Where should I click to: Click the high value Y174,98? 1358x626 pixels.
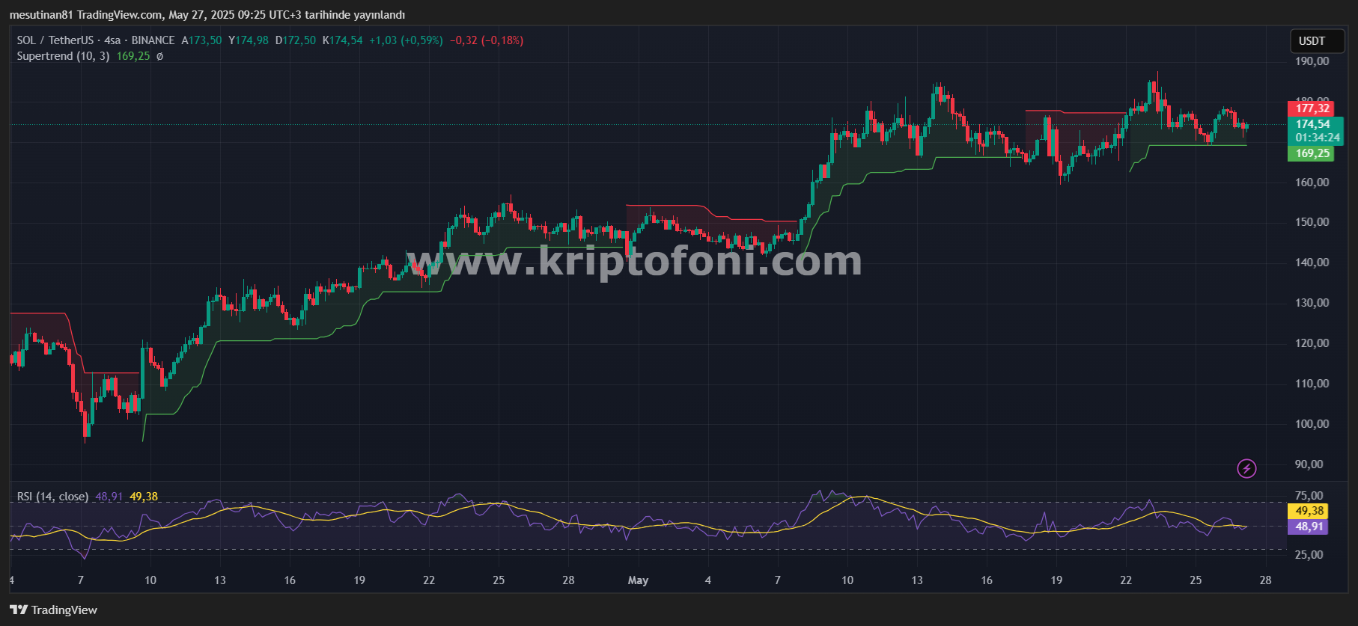point(249,40)
